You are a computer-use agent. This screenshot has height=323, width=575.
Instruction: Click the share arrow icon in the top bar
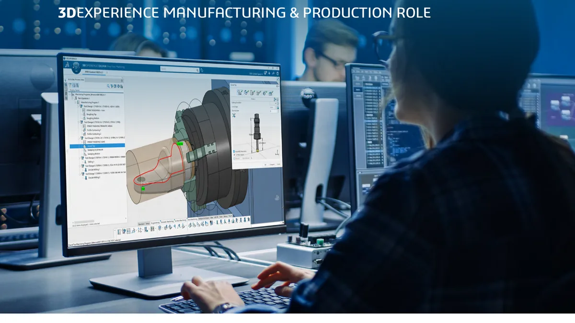tap(274, 73)
